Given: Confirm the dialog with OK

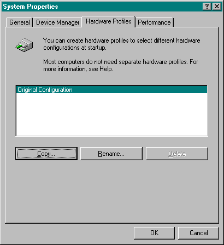Looking at the screenshot, I should coord(154,233).
